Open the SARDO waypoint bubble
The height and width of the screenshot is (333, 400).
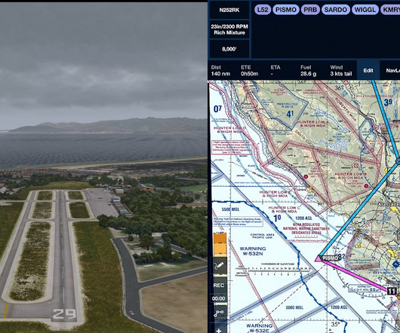(x=335, y=10)
